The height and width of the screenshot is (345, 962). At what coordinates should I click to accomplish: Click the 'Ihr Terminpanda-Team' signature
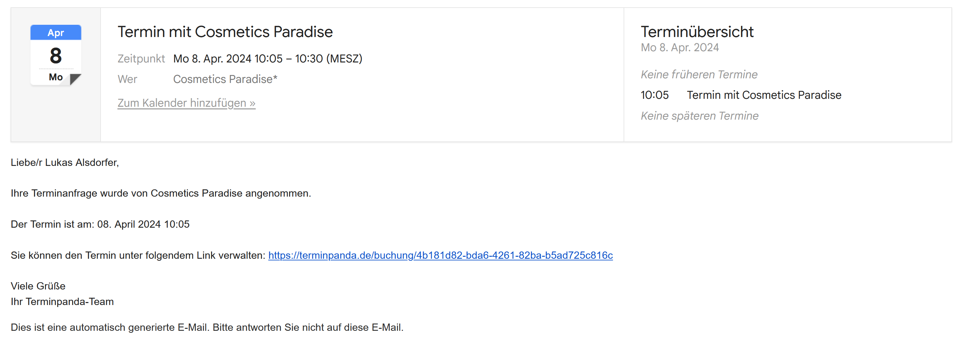pos(62,301)
